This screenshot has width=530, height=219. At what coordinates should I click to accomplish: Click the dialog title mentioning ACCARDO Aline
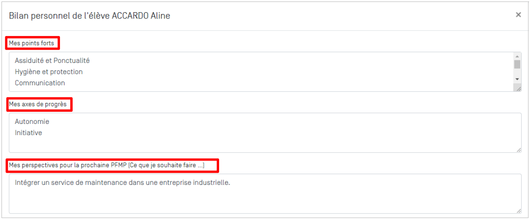[89, 16]
